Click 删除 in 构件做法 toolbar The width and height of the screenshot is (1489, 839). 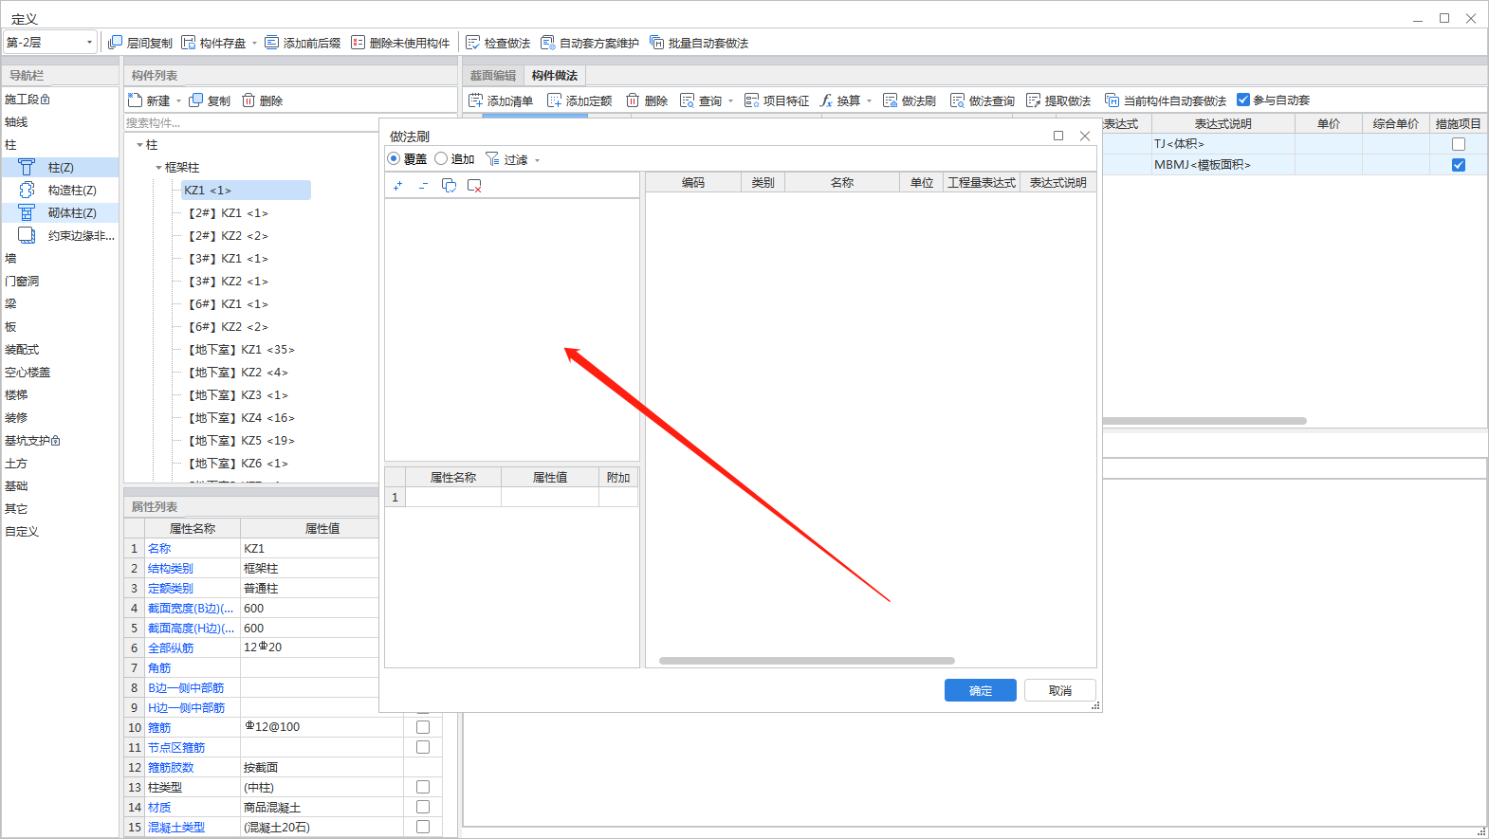pyautogui.click(x=647, y=100)
